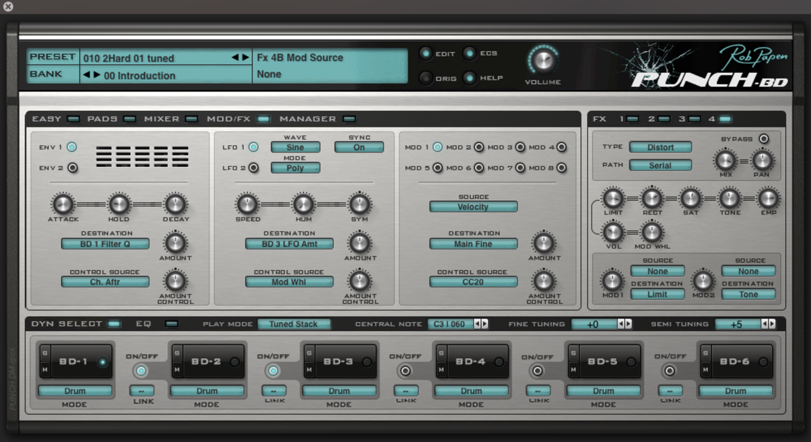Decrease semi tuning with left arrow
The width and height of the screenshot is (811, 442).
pos(764,324)
